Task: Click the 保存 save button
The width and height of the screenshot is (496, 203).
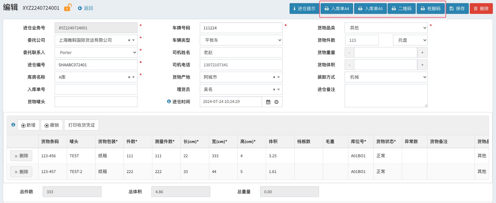Action: [457, 9]
